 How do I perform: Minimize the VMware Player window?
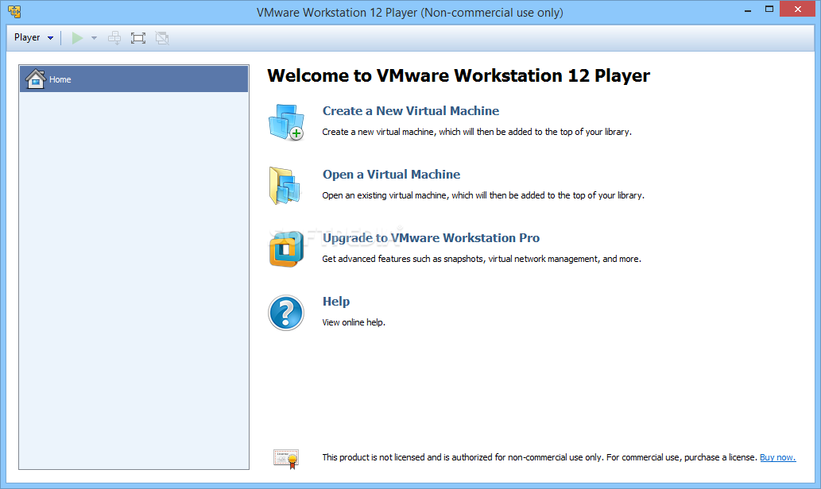click(748, 10)
